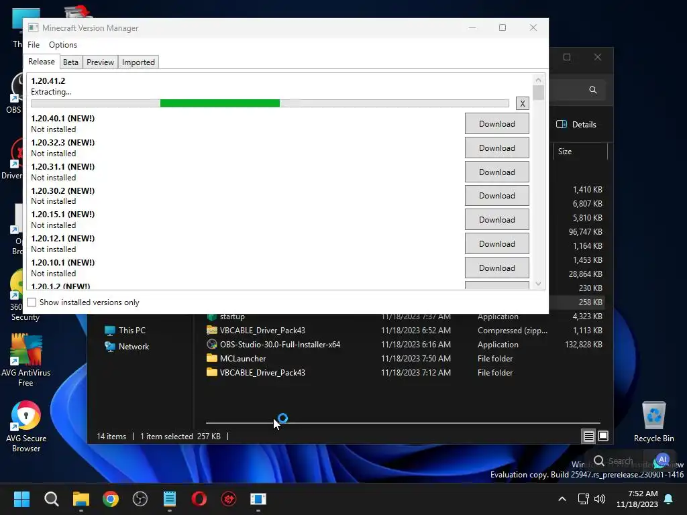Switch to the Imported tab
This screenshot has width=687, height=515.
coord(138,62)
